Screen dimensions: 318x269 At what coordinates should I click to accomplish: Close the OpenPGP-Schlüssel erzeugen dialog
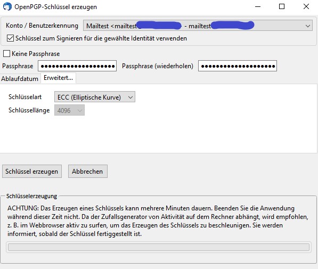click(306, 7)
